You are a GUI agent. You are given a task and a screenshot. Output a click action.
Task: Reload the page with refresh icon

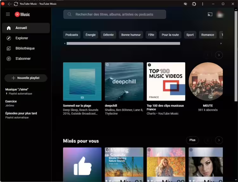tap(16, 4)
